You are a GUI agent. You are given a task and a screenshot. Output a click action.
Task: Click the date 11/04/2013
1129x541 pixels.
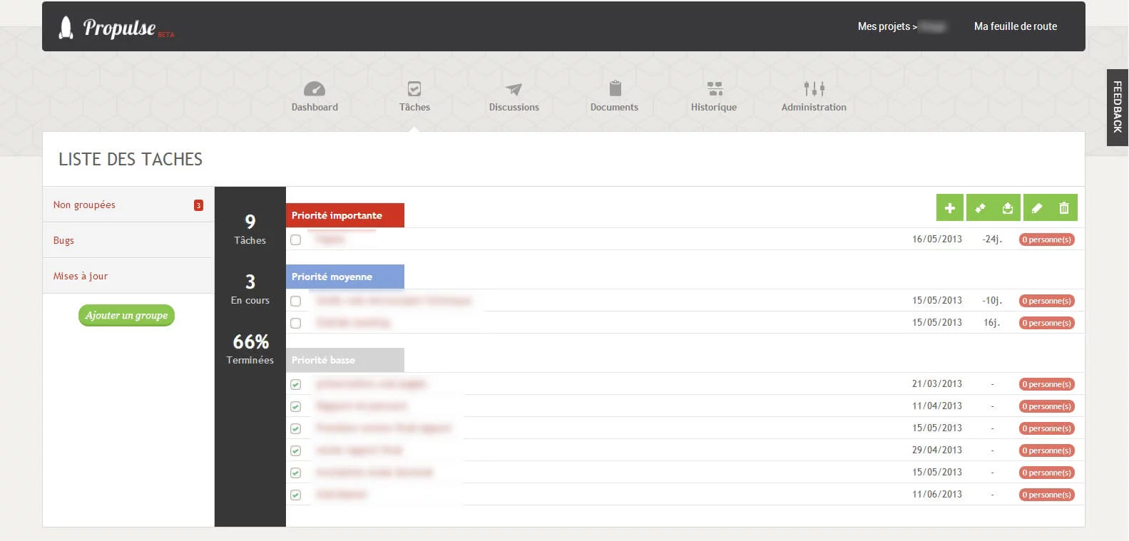click(x=937, y=406)
